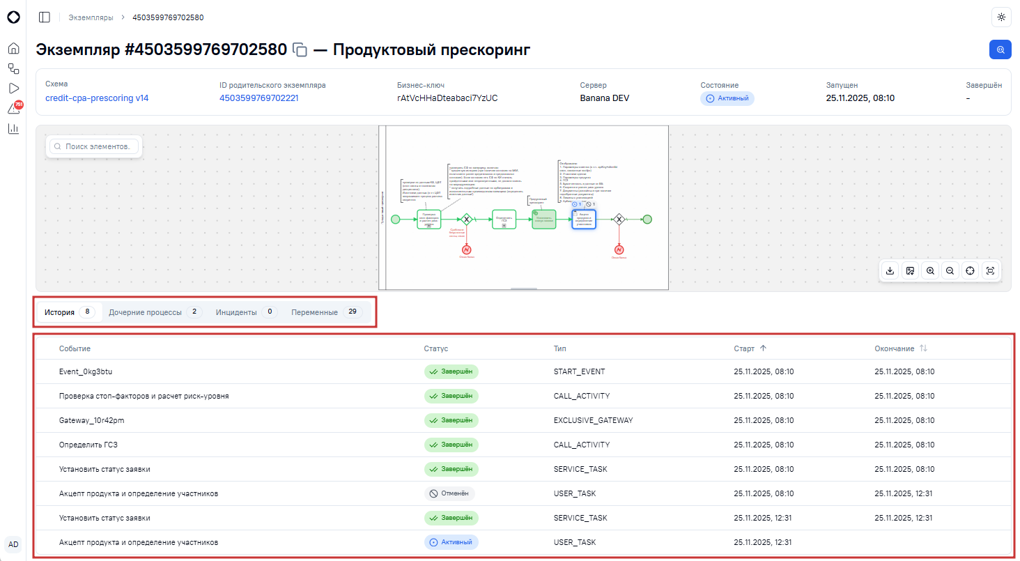Toggle the light/dark theme sun button
This screenshot has height=561, width=1020.
(x=1001, y=17)
